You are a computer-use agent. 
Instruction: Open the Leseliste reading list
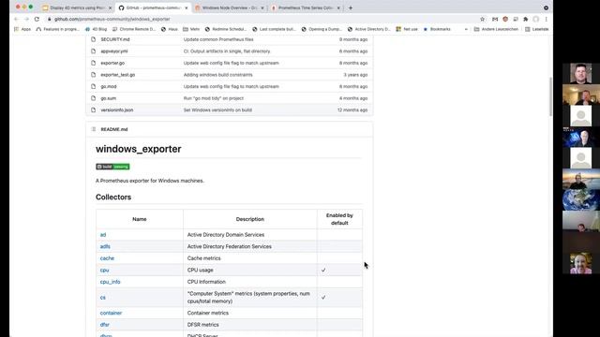537,29
